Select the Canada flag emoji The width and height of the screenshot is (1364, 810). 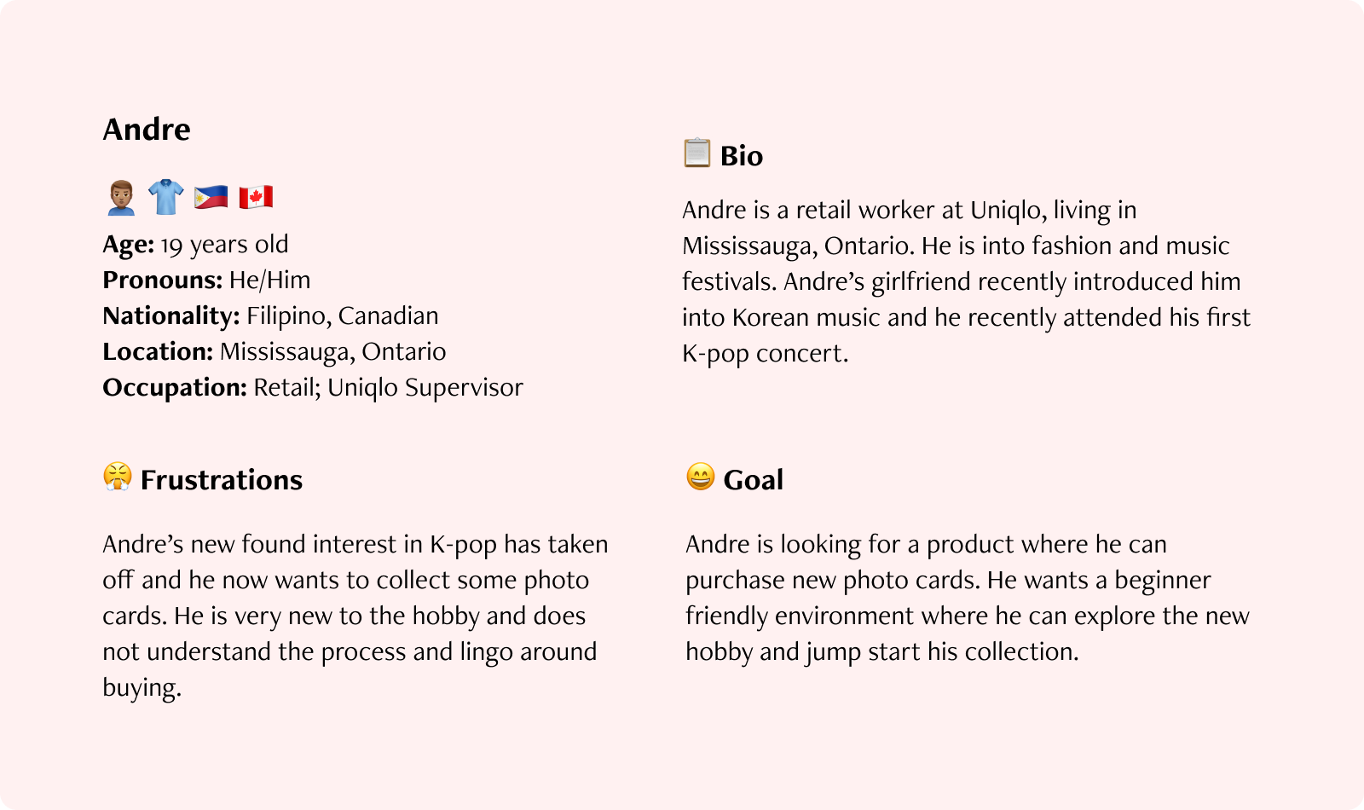point(256,197)
